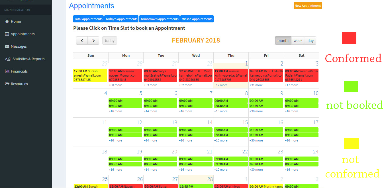Open Suresh's yellow 12:00 AM appointment

point(90,75)
